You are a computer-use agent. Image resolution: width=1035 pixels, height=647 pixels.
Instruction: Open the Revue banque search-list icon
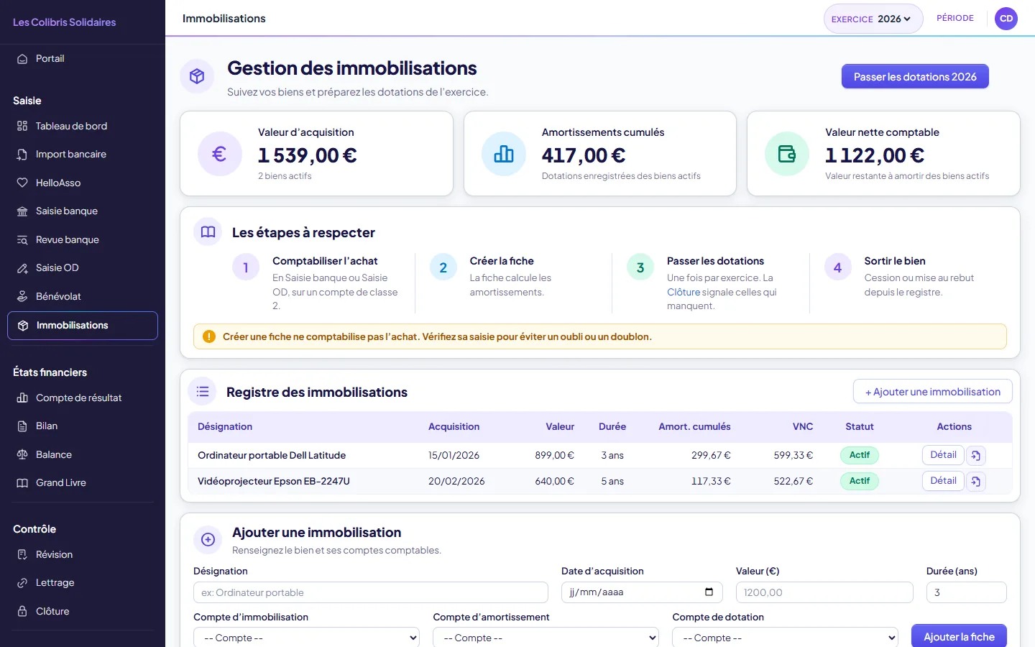point(22,240)
